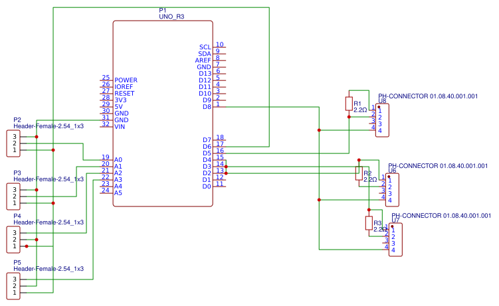This screenshot has width=499, height=306.
Task: Click pin number 18 beside D7
Action: [220, 137]
